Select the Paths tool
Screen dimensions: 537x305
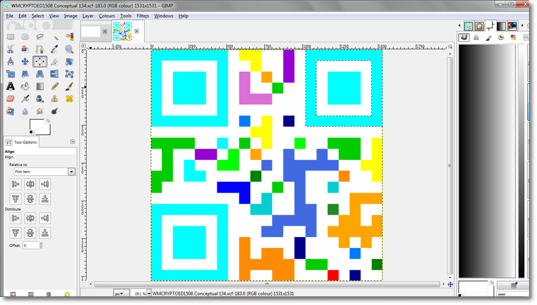tap(40, 49)
